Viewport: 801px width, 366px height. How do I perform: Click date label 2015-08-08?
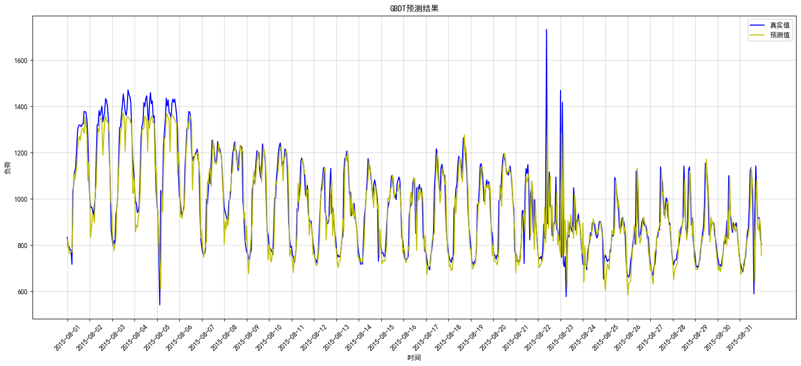(x=223, y=338)
